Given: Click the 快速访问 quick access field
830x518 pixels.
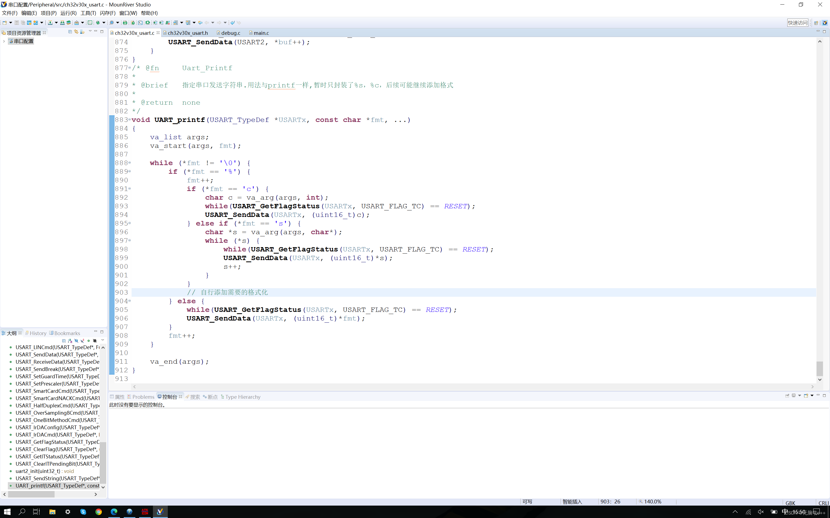Looking at the screenshot, I should tap(798, 23).
